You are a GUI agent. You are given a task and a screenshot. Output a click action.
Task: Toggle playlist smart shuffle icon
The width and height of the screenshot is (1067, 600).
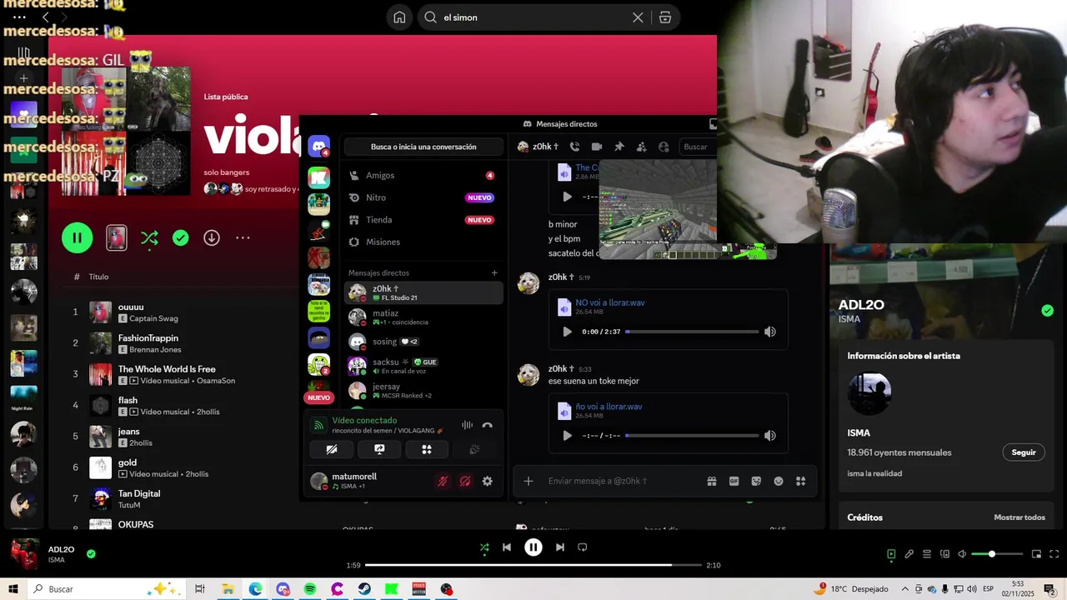click(149, 238)
